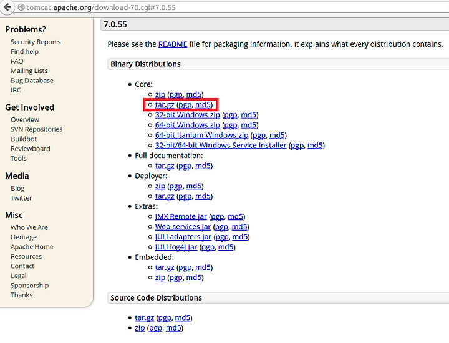Download the 64-bit Windows zip

[x=188, y=126]
